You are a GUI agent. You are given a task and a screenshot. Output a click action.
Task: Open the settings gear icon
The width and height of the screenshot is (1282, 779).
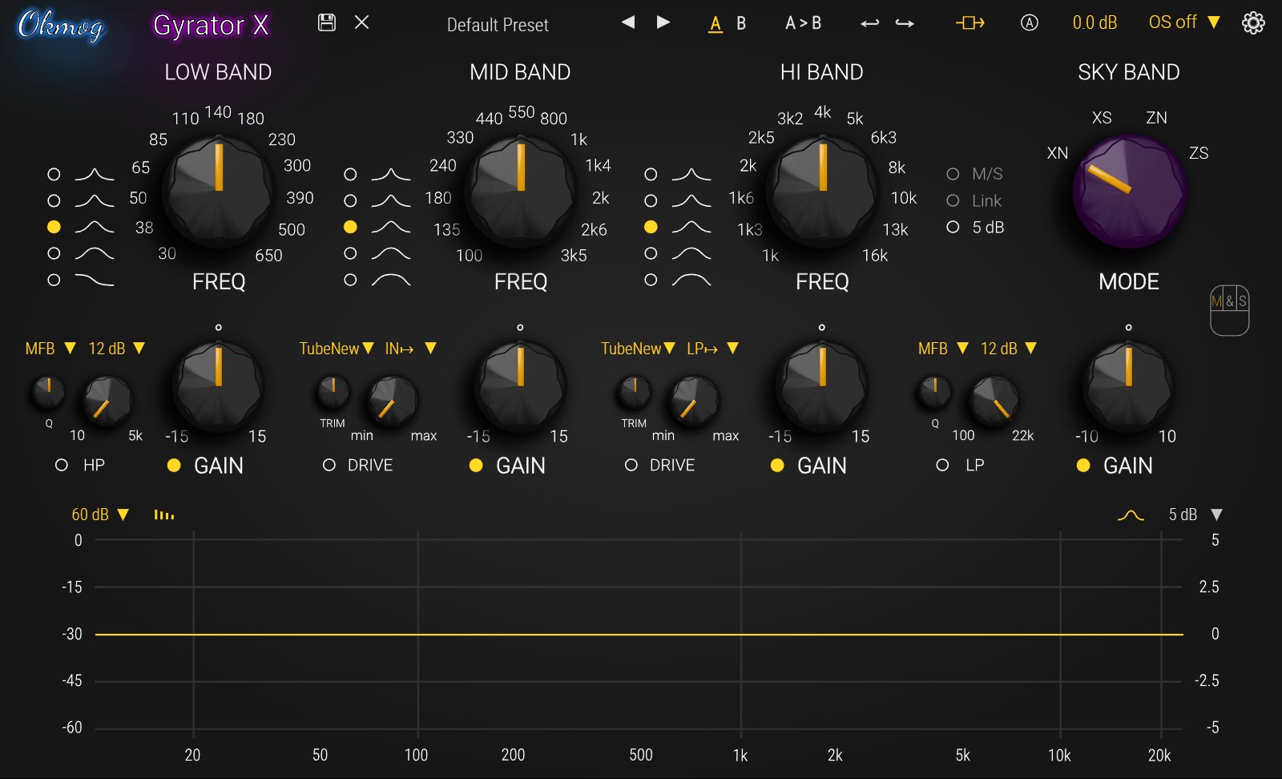[x=1253, y=22]
